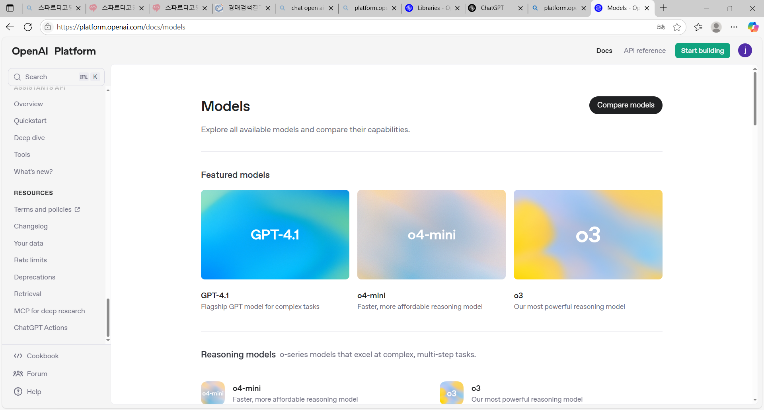Click the o4-mini title under its featured card
This screenshot has width=764, height=410.
(371, 295)
